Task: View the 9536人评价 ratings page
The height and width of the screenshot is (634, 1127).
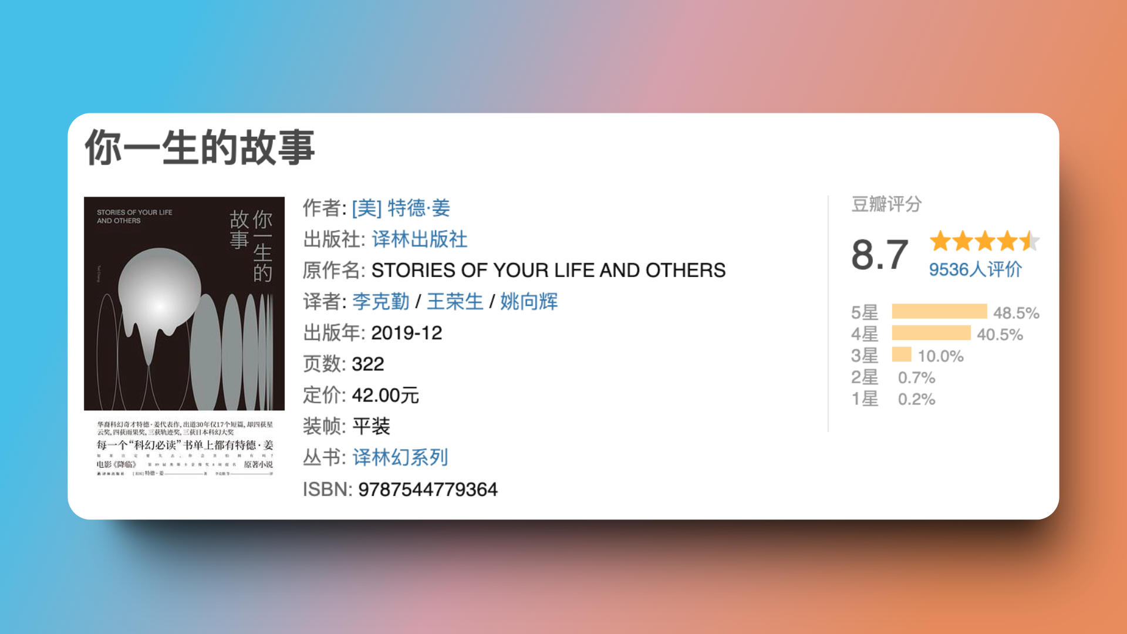Action: (x=976, y=269)
